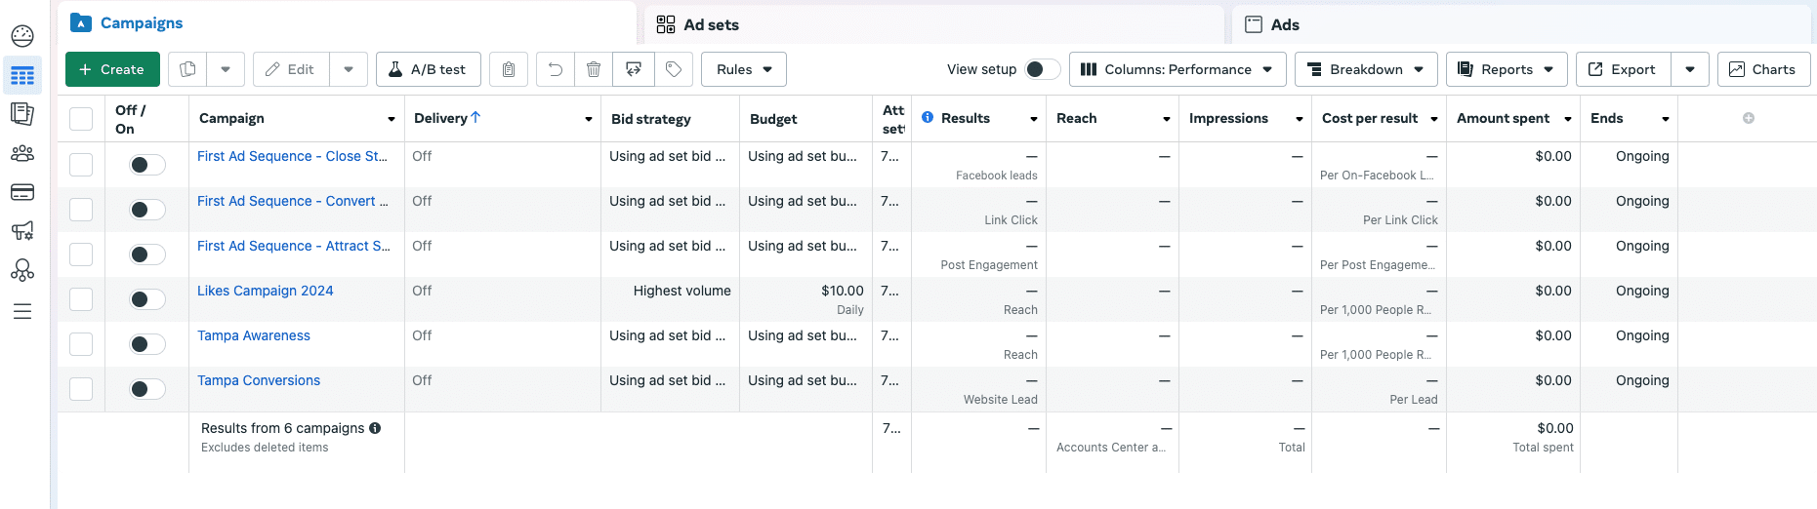Click the Results info icon
1817x509 pixels.
click(928, 117)
